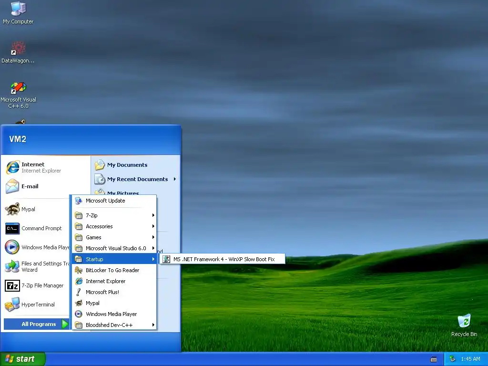Image resolution: width=488 pixels, height=366 pixels.
Task: Click the E-mail envelope icon
Action: [x=12, y=186]
